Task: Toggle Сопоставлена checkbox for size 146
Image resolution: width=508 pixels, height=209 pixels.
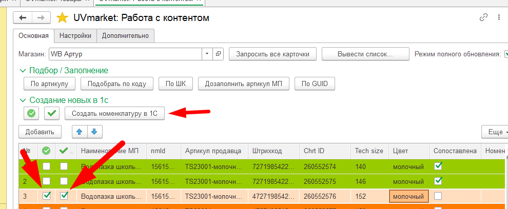Action: [x=438, y=180]
